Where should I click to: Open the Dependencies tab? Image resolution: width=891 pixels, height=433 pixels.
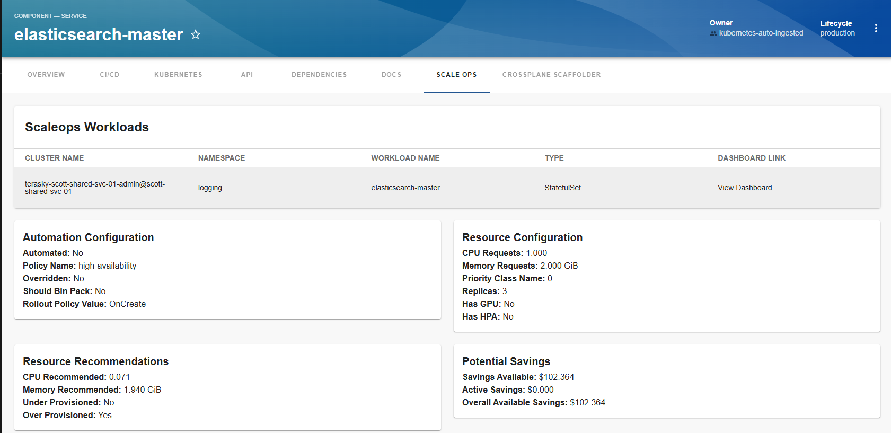click(x=319, y=75)
